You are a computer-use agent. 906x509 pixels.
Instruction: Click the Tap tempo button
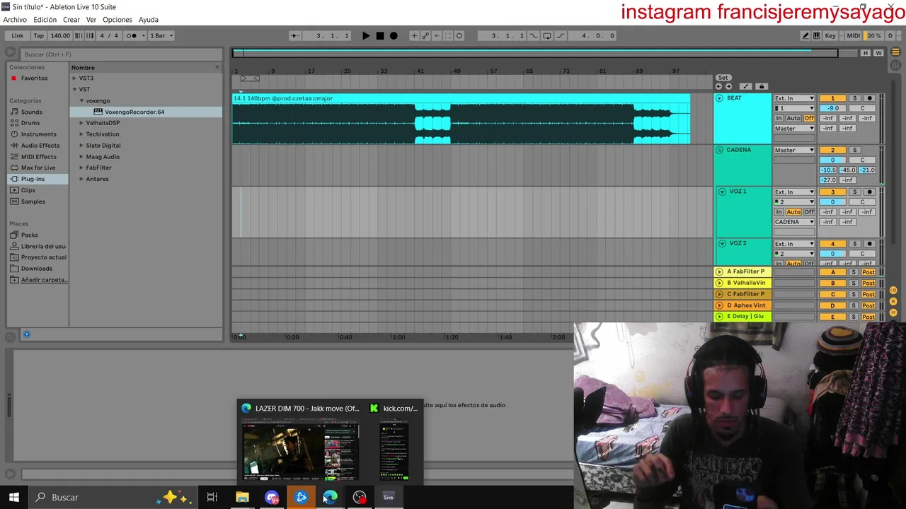tap(38, 36)
